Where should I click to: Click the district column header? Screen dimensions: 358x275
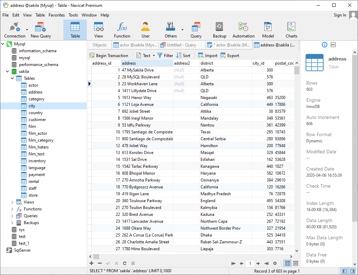(226, 63)
